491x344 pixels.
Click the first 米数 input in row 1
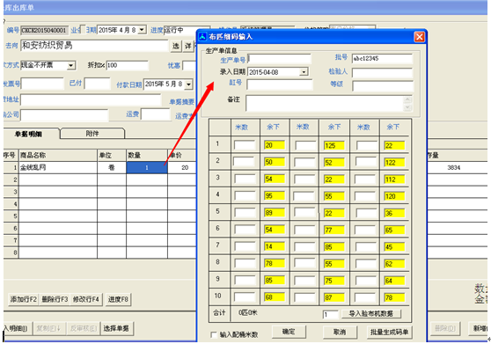click(x=245, y=145)
